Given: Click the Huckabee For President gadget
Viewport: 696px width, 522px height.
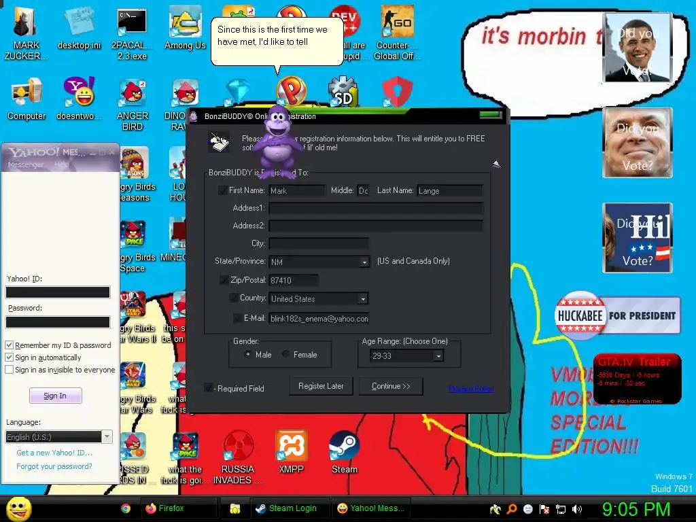Looking at the screenshot, I should click(617, 315).
